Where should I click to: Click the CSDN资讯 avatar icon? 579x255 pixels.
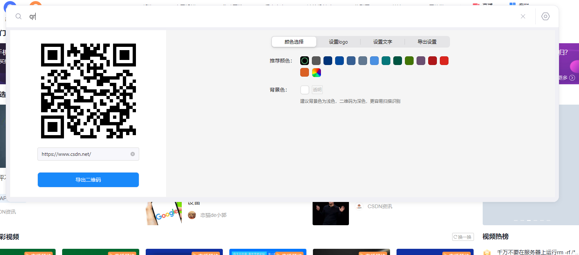(359, 206)
